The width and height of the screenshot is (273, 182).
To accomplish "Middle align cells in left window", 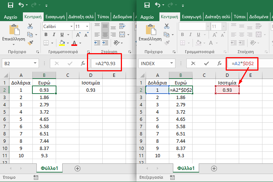I will pos(105,26).
